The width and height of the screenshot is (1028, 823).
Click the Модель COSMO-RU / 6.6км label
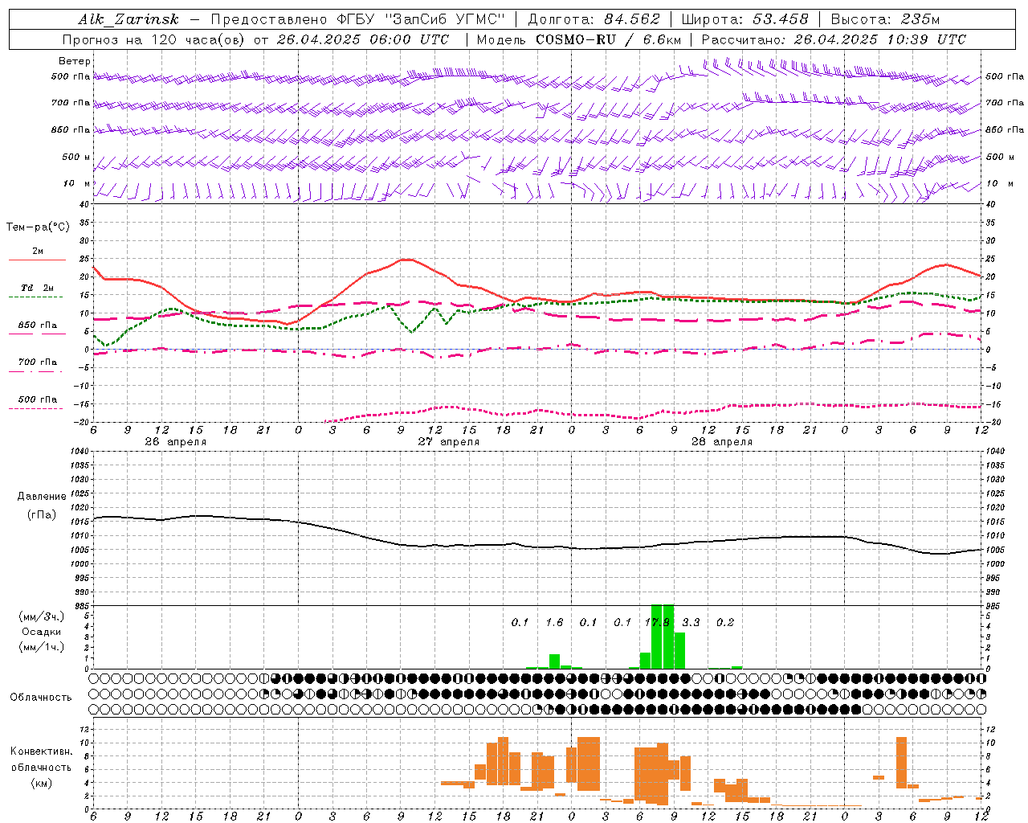pos(579,39)
